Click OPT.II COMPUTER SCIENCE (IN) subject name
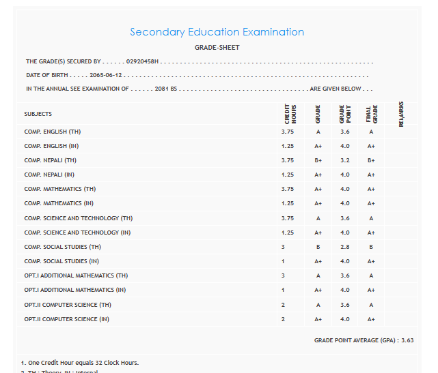The height and width of the screenshot is (373, 438). click(x=66, y=319)
